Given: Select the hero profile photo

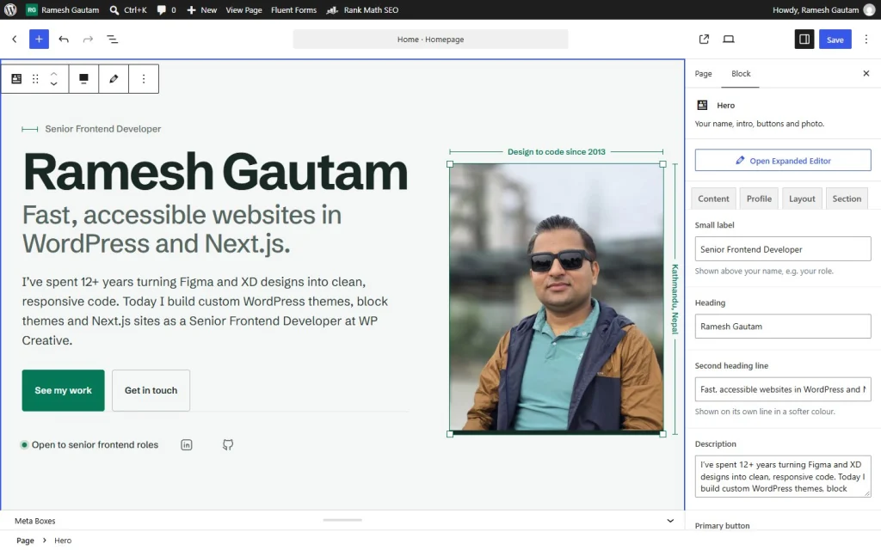Looking at the screenshot, I should 557,298.
